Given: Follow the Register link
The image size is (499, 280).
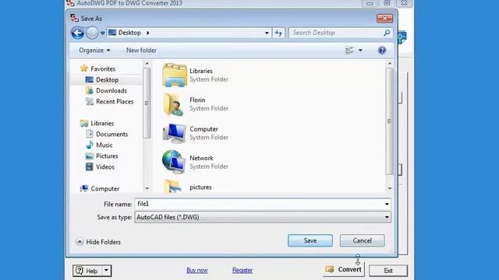Looking at the screenshot, I should pyautogui.click(x=242, y=270).
